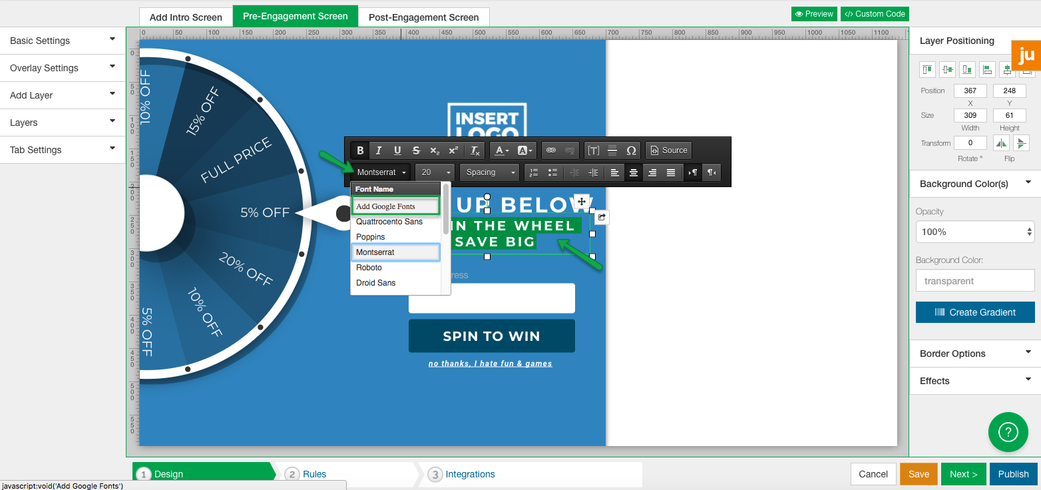Click the orange Save button
This screenshot has width=1041, height=490.
pos(919,474)
